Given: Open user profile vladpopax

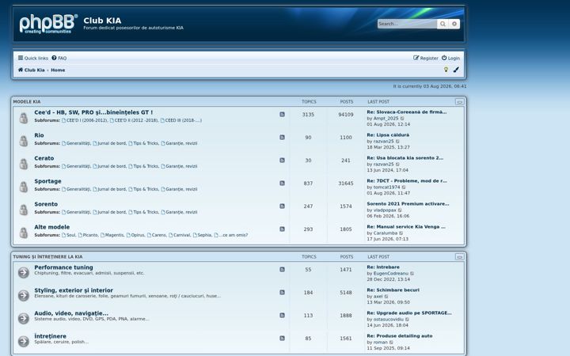Looking at the screenshot, I should pos(385,210).
